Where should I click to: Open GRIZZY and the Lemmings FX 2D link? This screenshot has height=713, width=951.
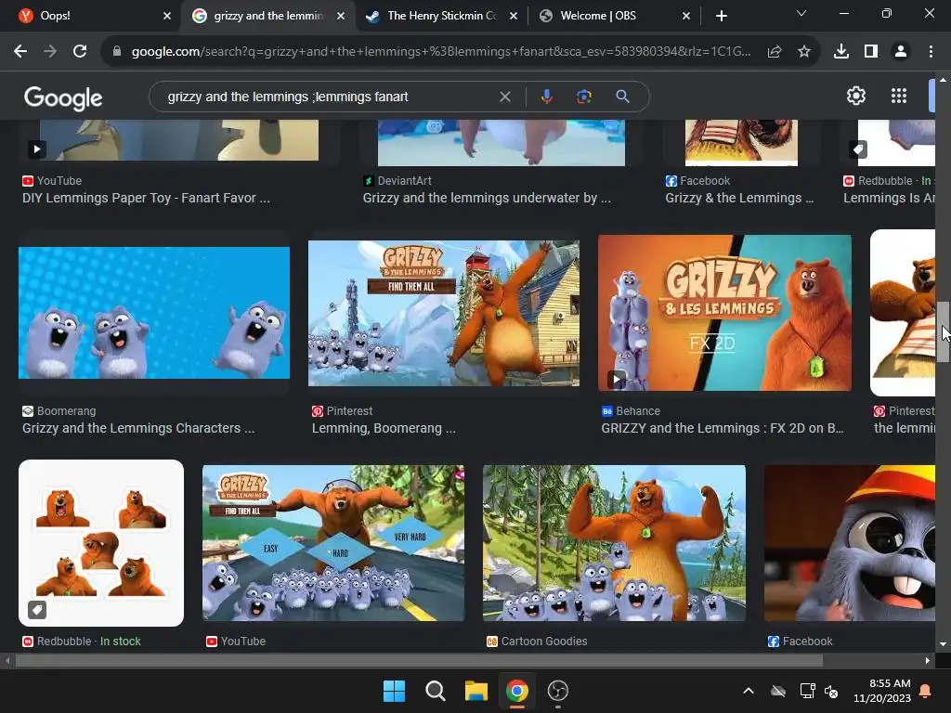click(x=722, y=429)
